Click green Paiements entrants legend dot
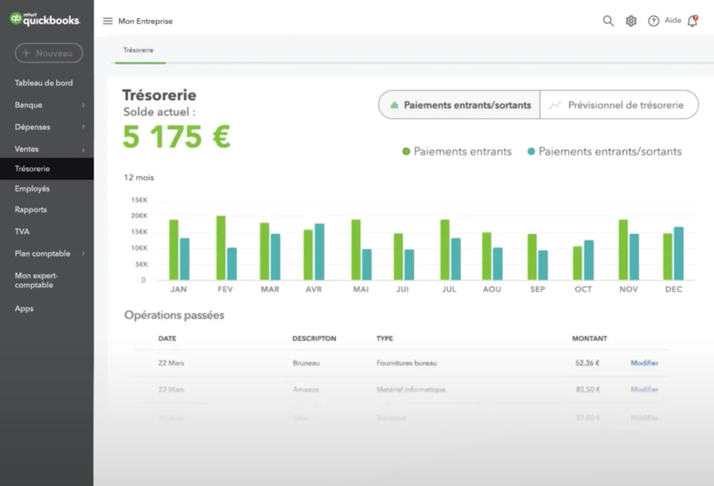714x486 pixels. click(406, 152)
